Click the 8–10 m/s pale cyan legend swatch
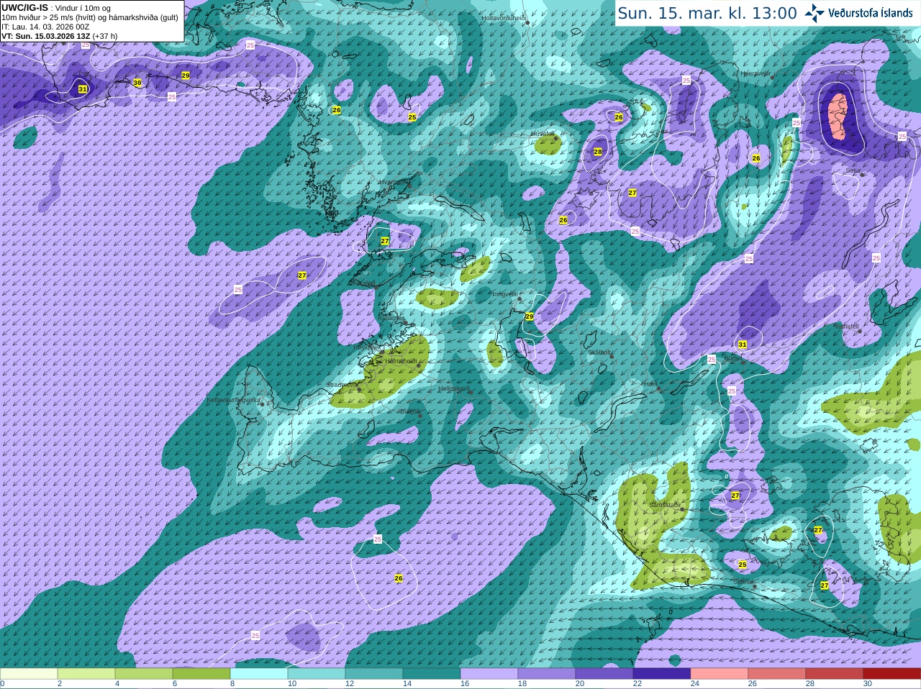The image size is (921, 689). pos(259,674)
